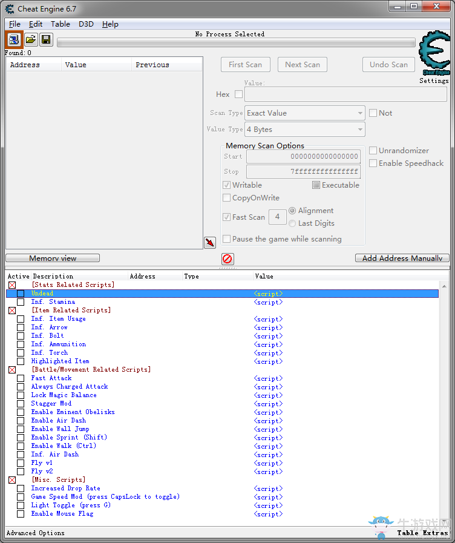Enable the Undead script checkbox
Viewport: 455px width, 543px height.
pos(21,294)
